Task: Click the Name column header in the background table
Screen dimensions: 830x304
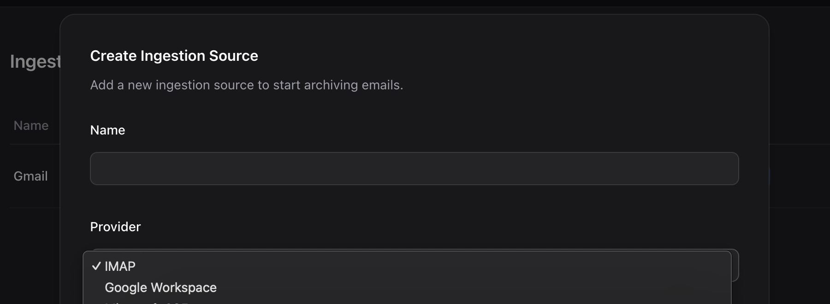Action: coord(31,125)
